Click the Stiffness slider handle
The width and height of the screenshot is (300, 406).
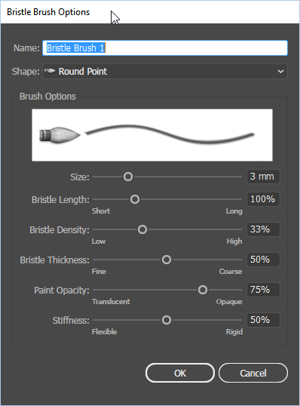coord(167,320)
